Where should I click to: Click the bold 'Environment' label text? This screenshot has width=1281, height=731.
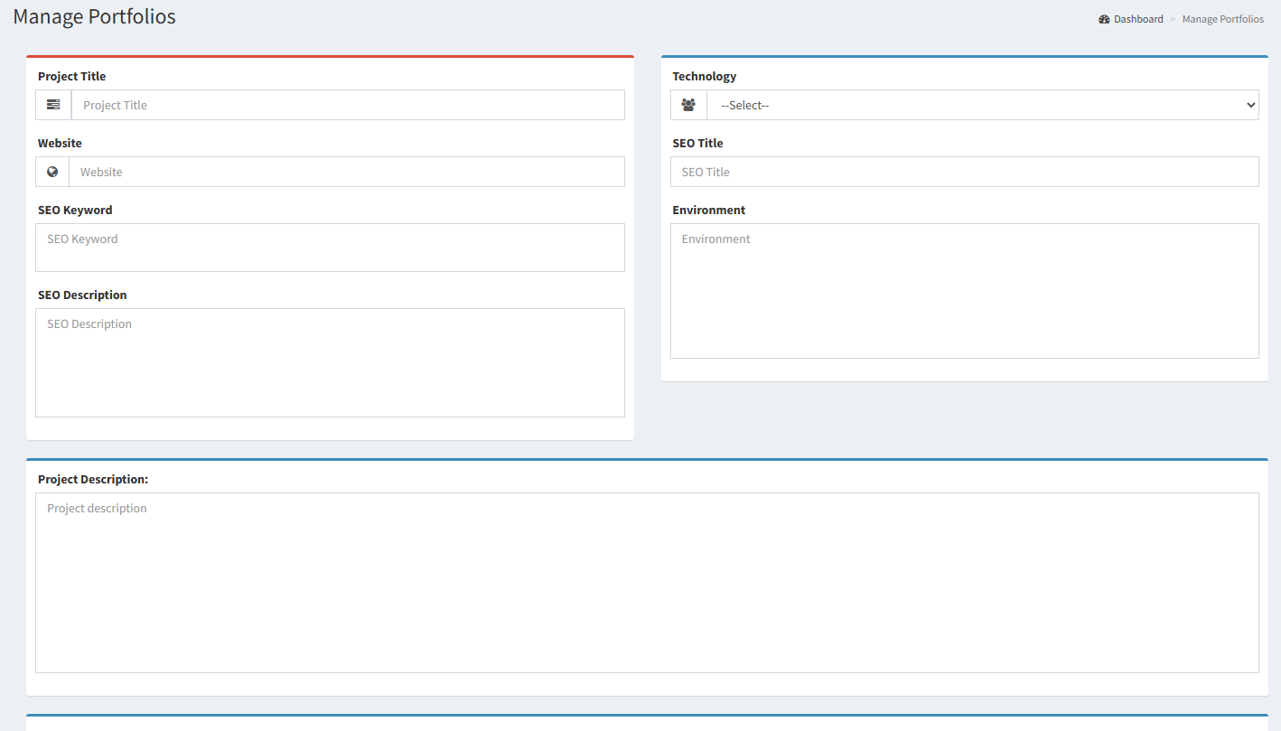click(x=708, y=211)
